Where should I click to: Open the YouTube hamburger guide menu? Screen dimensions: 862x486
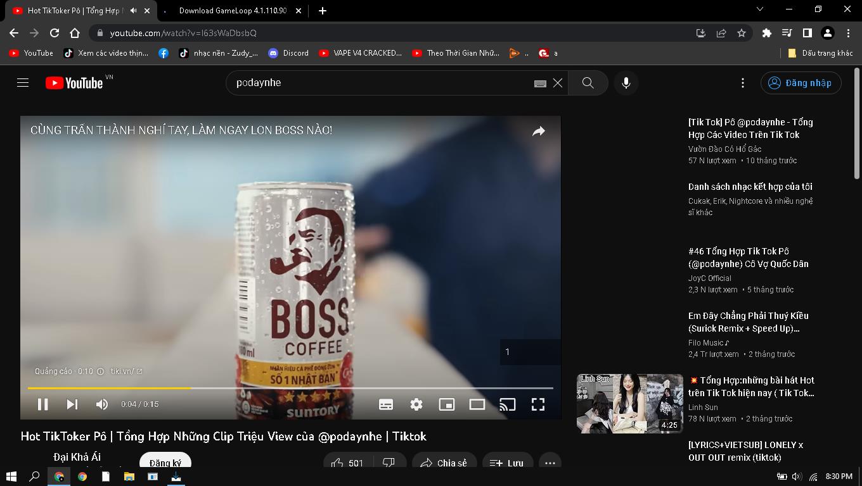[x=23, y=83]
